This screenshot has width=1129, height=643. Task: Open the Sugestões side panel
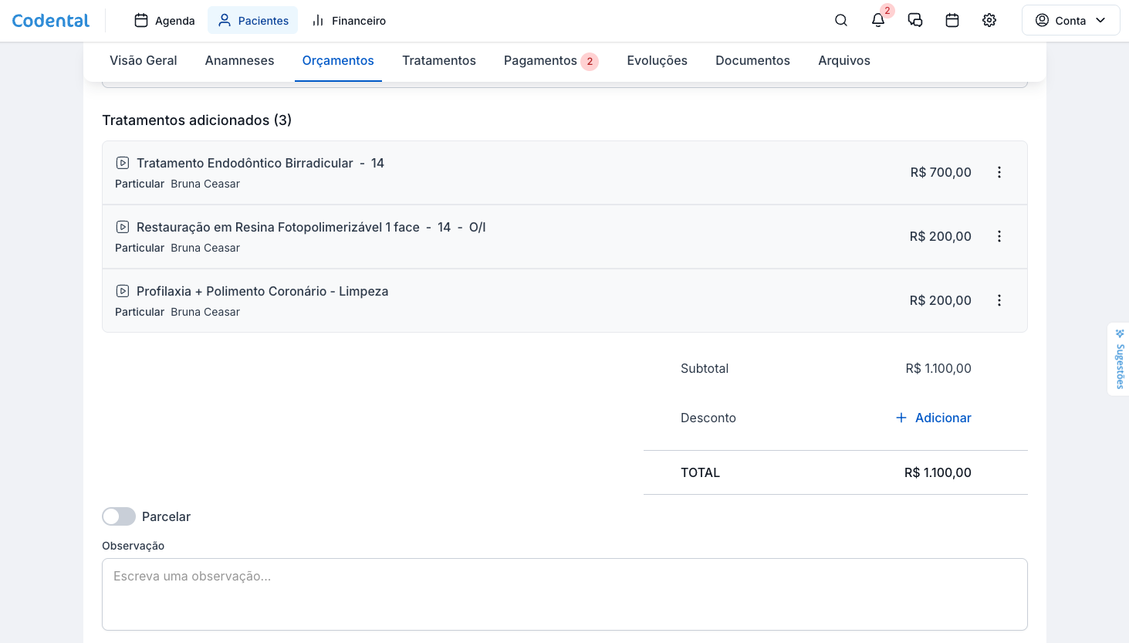[1119, 359]
